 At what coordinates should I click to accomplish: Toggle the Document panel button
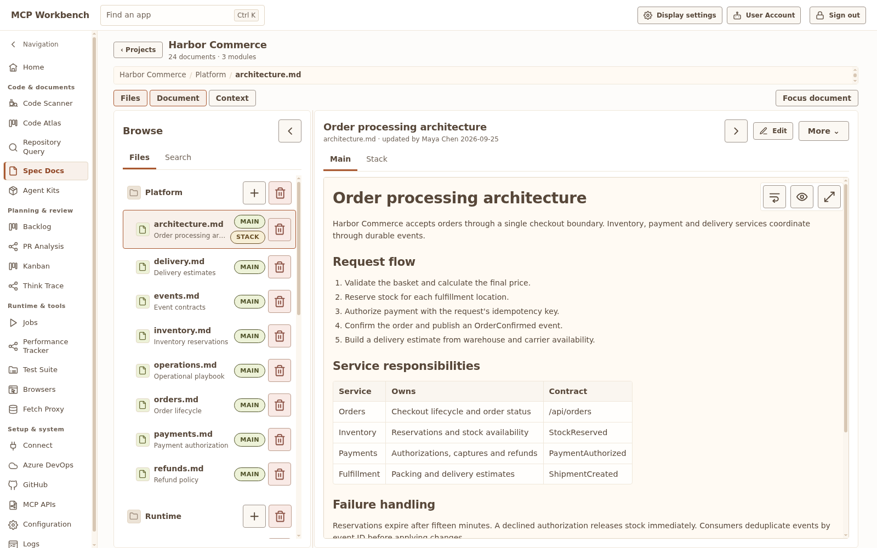click(178, 98)
